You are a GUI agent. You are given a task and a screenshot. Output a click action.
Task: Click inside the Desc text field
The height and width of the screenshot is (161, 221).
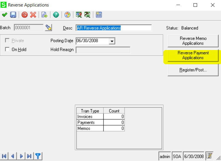point(113,28)
